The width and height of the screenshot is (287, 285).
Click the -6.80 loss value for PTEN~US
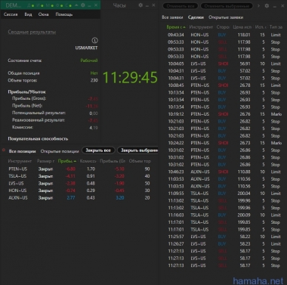[x=70, y=169]
